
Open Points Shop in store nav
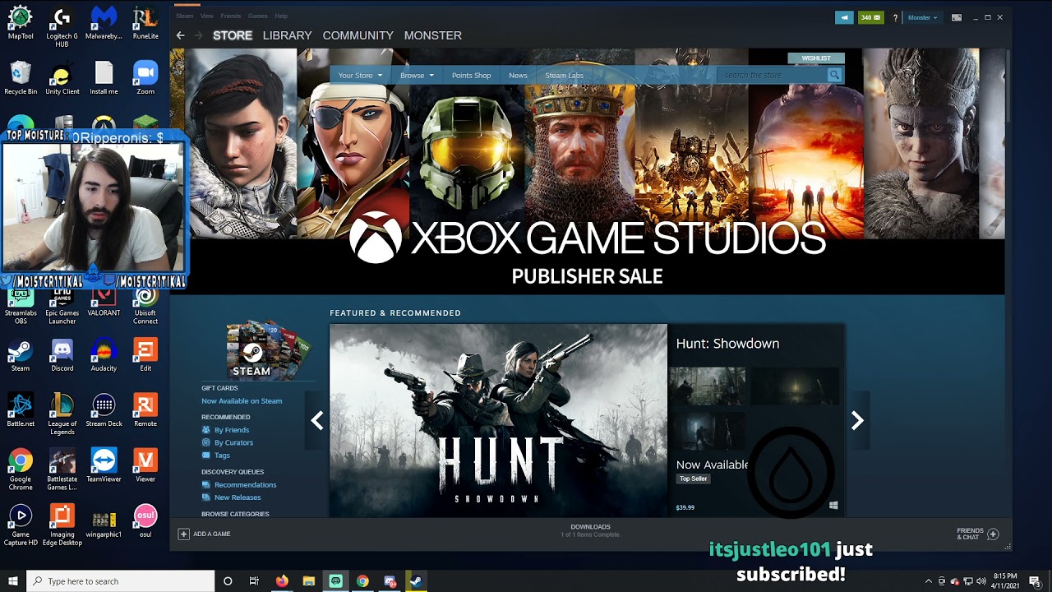[x=471, y=75]
